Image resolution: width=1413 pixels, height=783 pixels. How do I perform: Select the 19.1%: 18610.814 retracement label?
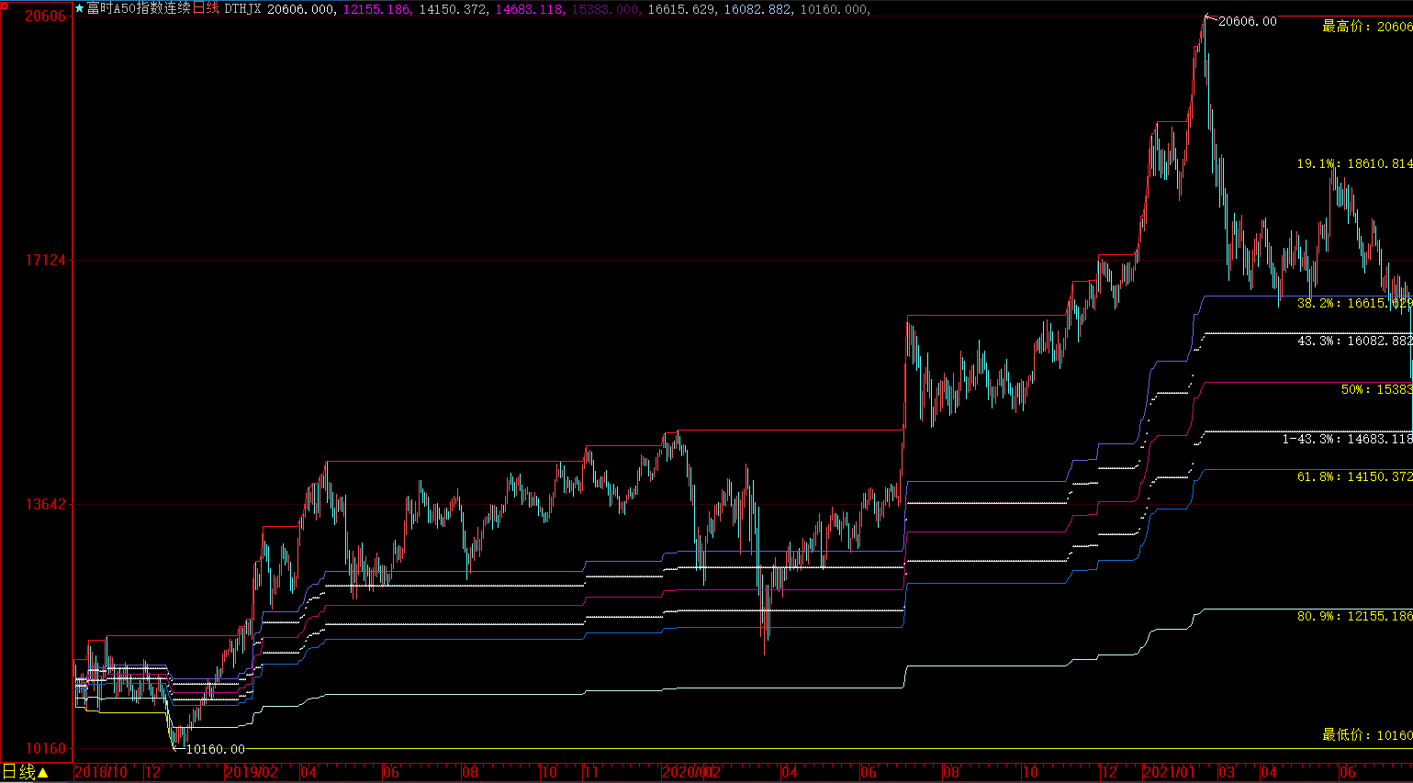(1354, 163)
